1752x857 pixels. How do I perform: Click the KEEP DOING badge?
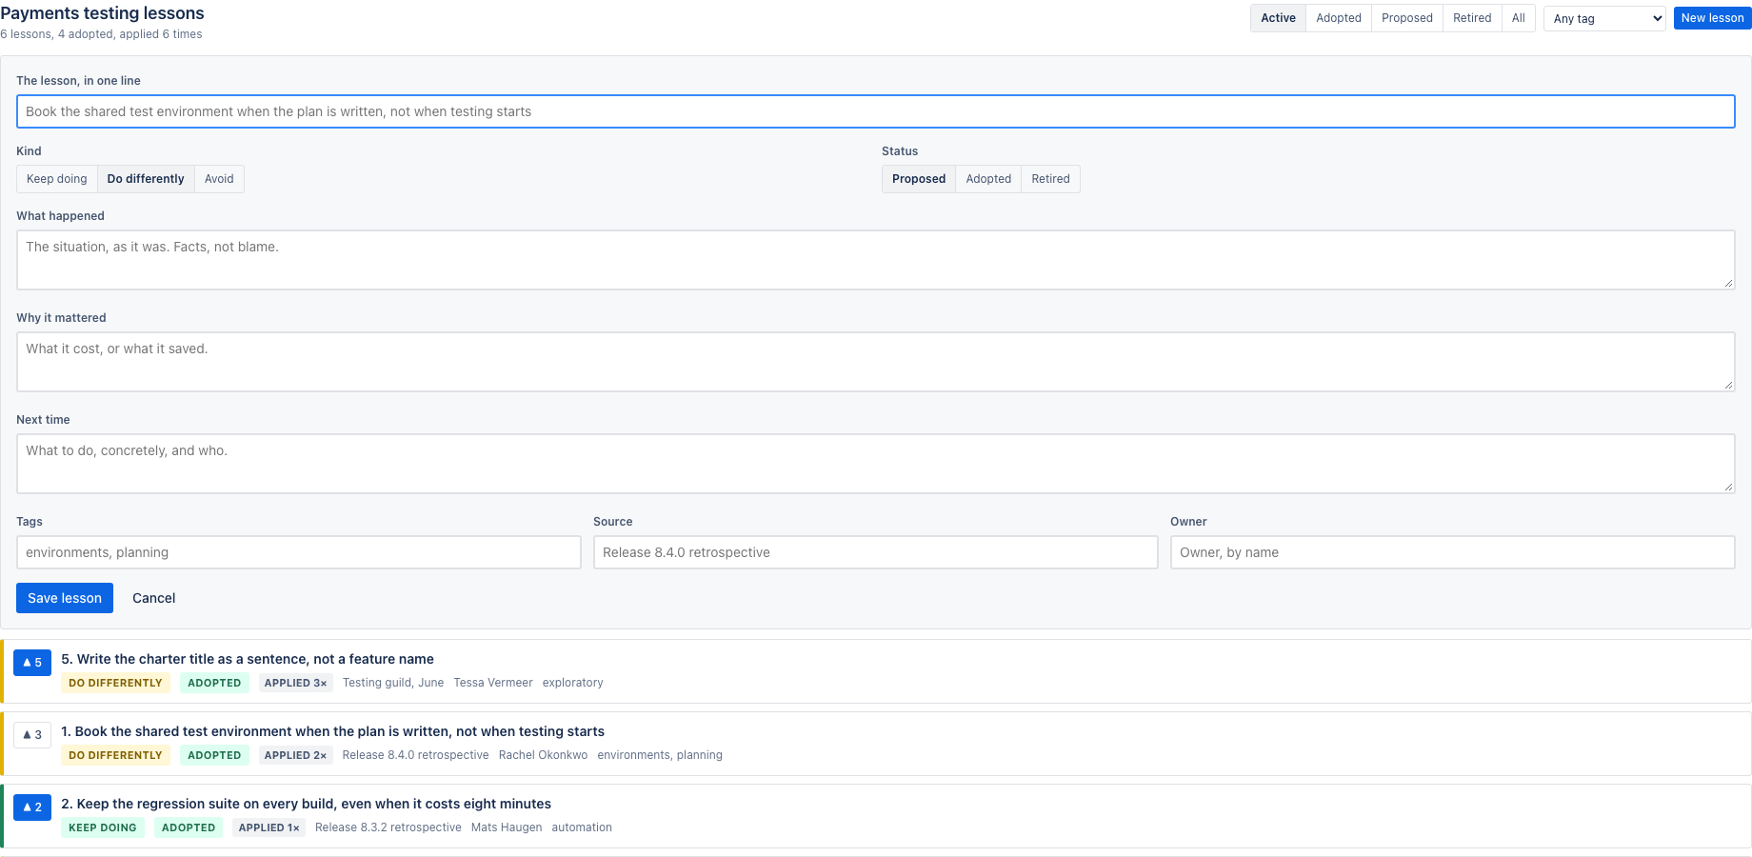(103, 827)
